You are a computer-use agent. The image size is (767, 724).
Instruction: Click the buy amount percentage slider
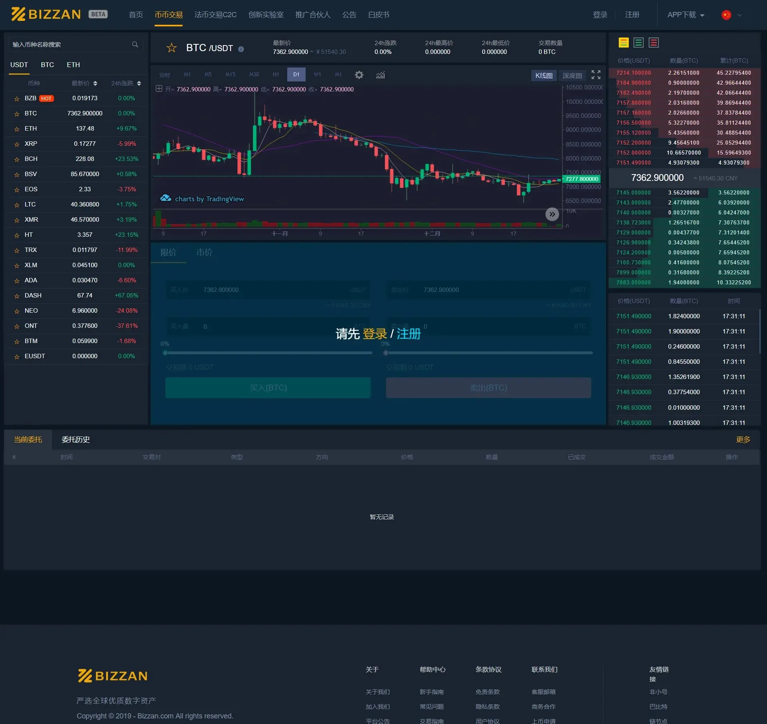point(268,353)
